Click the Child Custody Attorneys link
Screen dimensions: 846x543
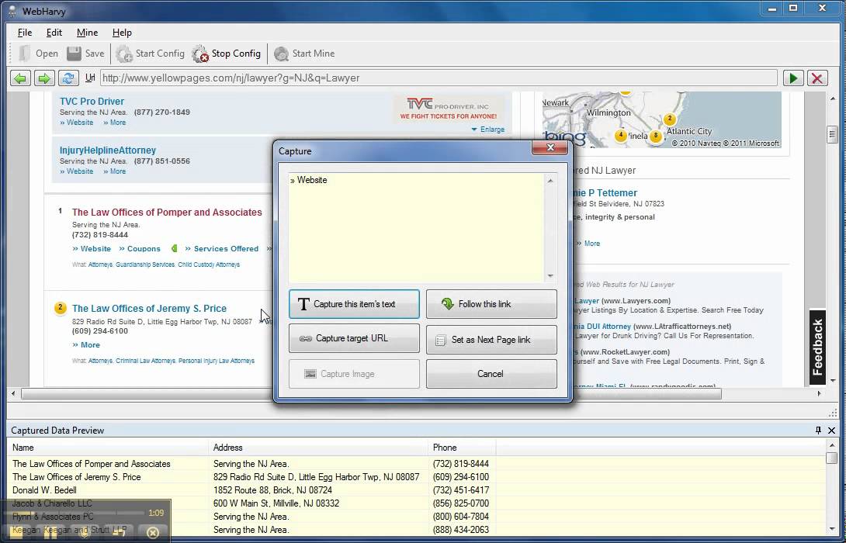tap(209, 265)
